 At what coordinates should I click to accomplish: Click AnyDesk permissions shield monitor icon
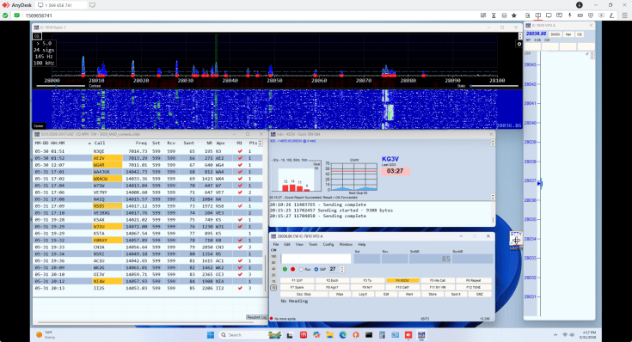click(x=591, y=15)
